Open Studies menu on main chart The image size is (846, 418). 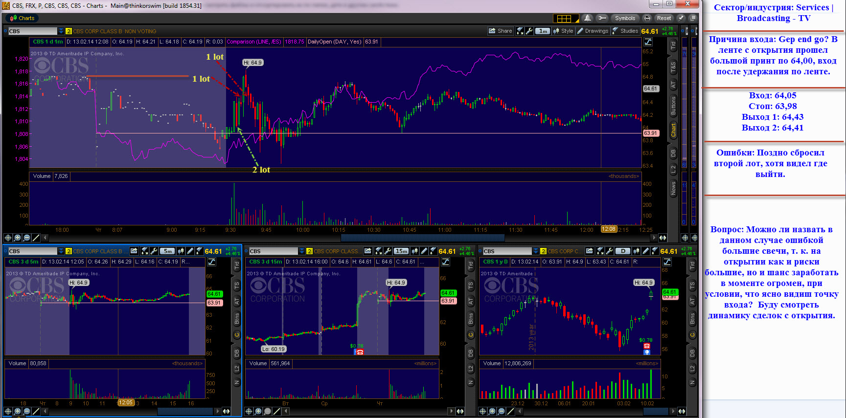pyautogui.click(x=625, y=31)
